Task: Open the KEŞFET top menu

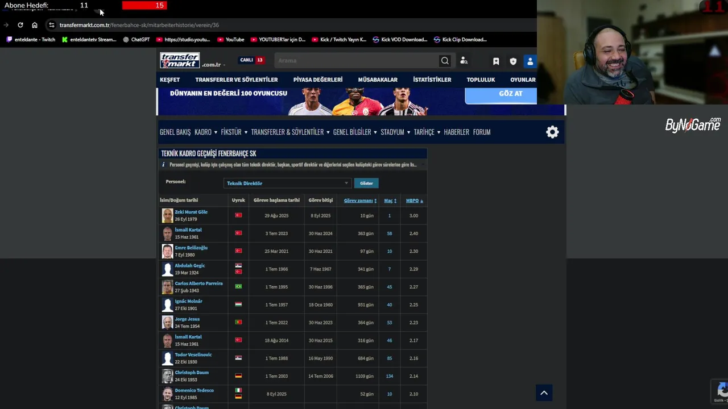Action: point(169,80)
